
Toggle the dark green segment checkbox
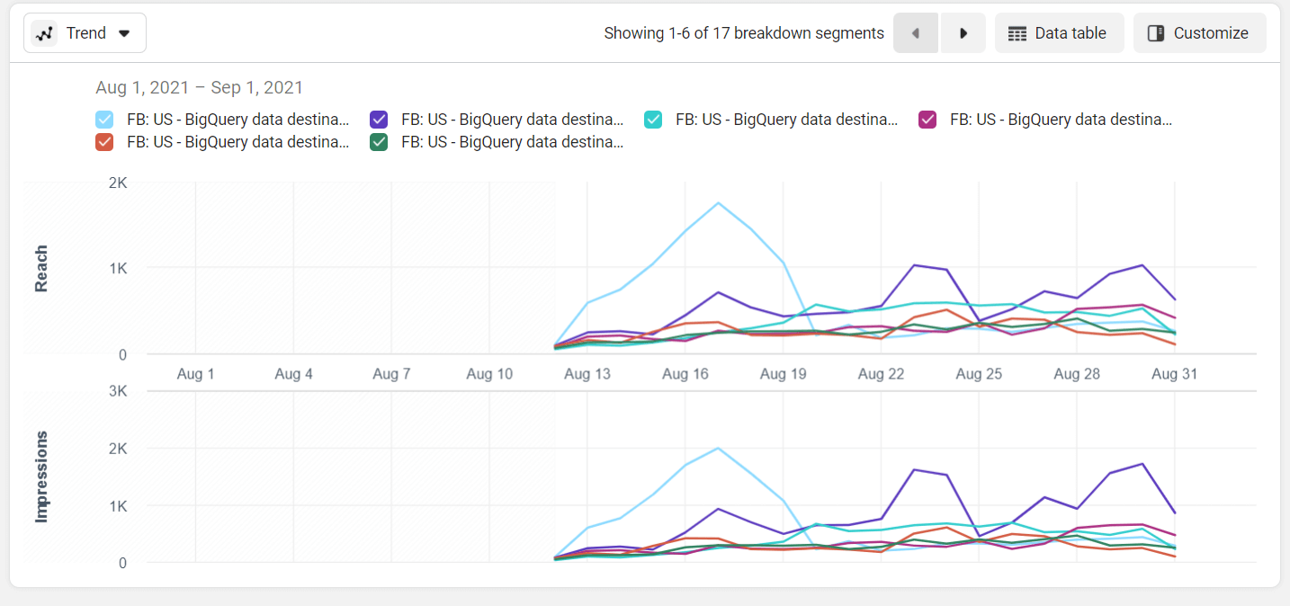pyautogui.click(x=379, y=141)
